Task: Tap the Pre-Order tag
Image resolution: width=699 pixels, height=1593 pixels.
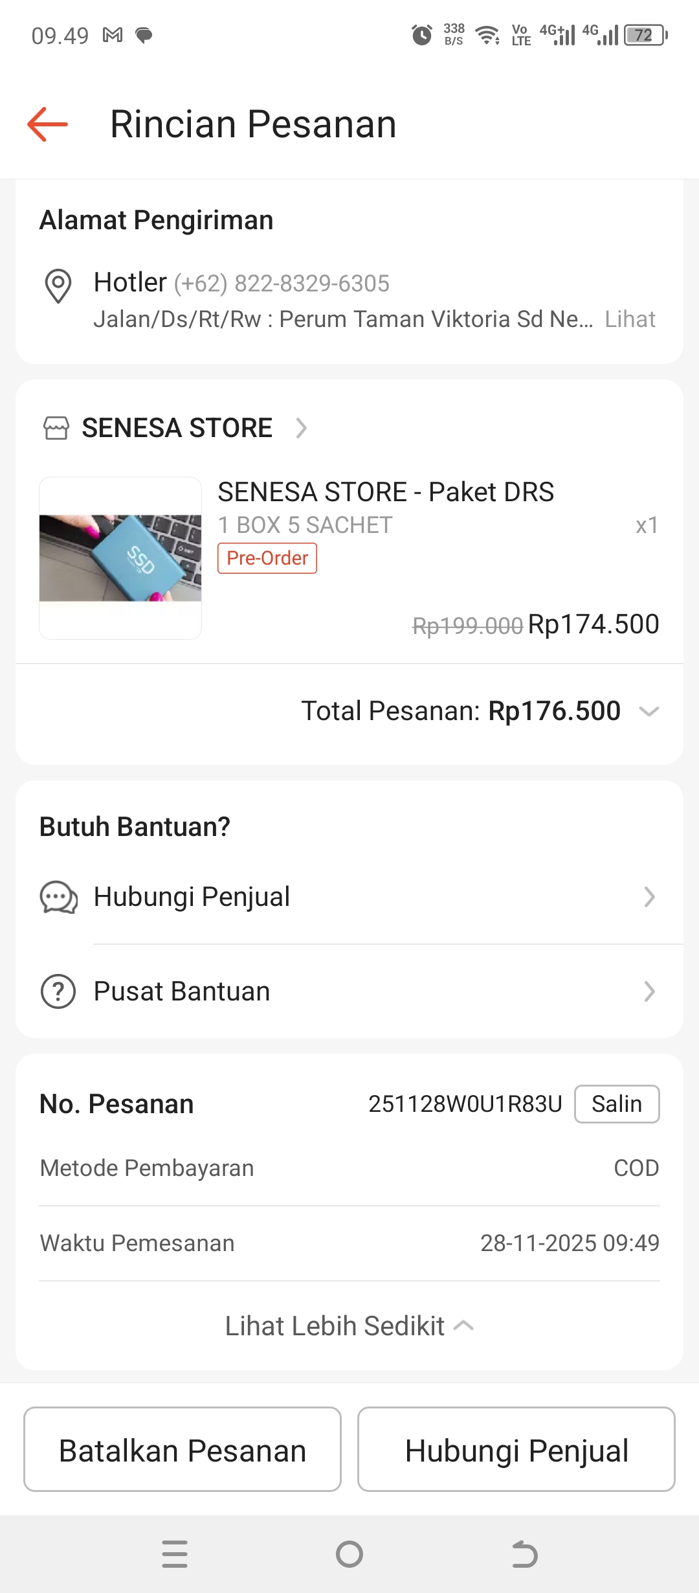Action: [267, 558]
